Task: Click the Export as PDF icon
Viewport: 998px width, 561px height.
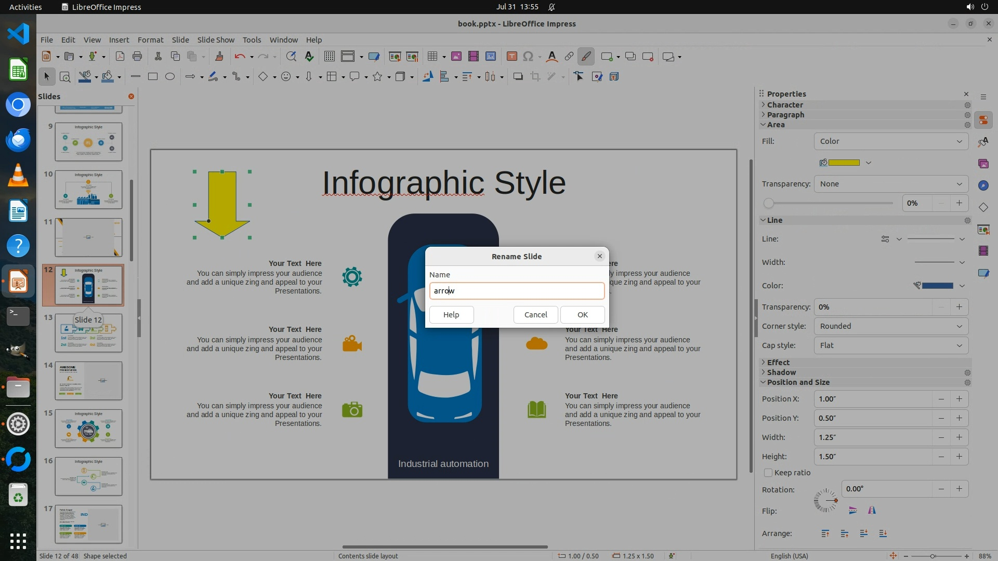Action: (x=120, y=57)
